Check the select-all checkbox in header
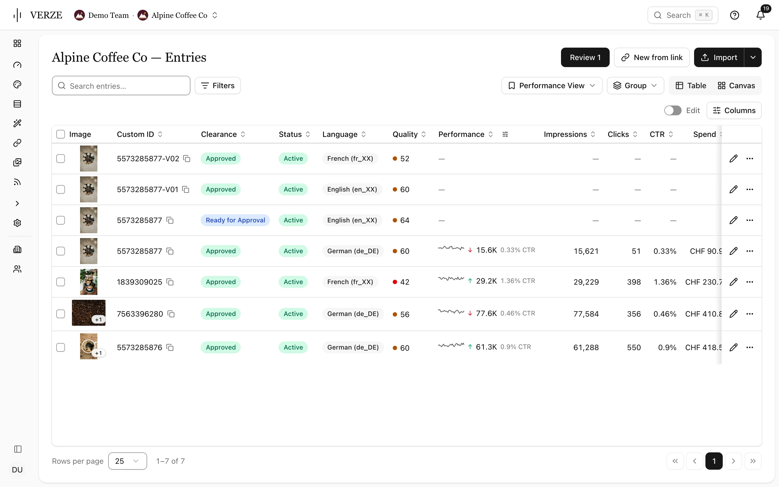Viewport: 779px width, 487px height. pyautogui.click(x=61, y=134)
